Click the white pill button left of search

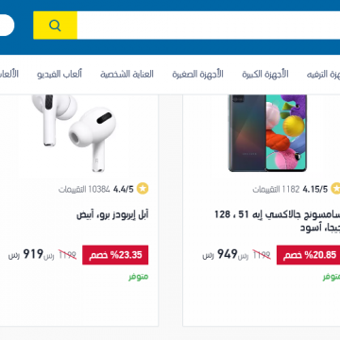[7, 25]
